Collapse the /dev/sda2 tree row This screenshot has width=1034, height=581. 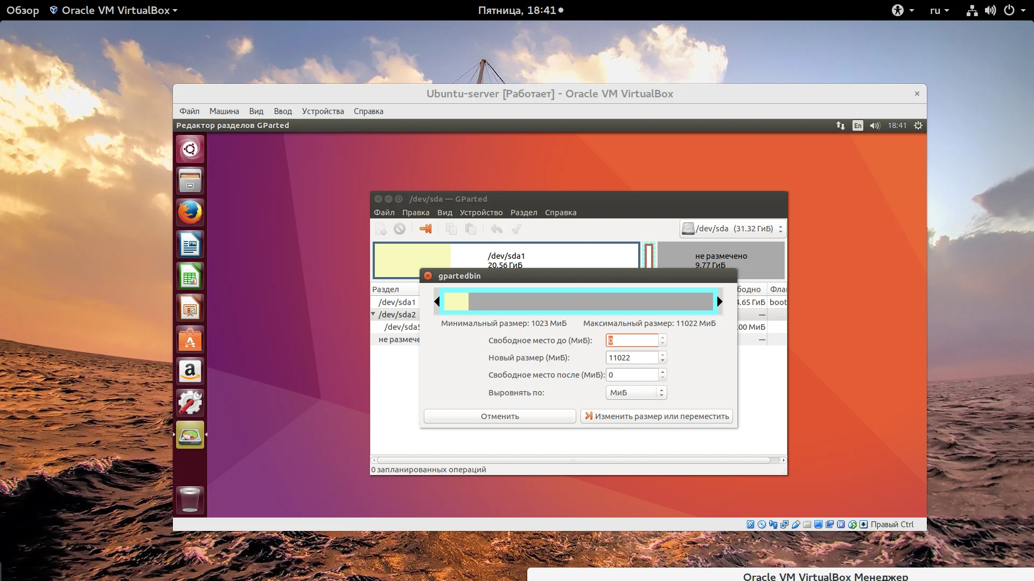tap(373, 314)
